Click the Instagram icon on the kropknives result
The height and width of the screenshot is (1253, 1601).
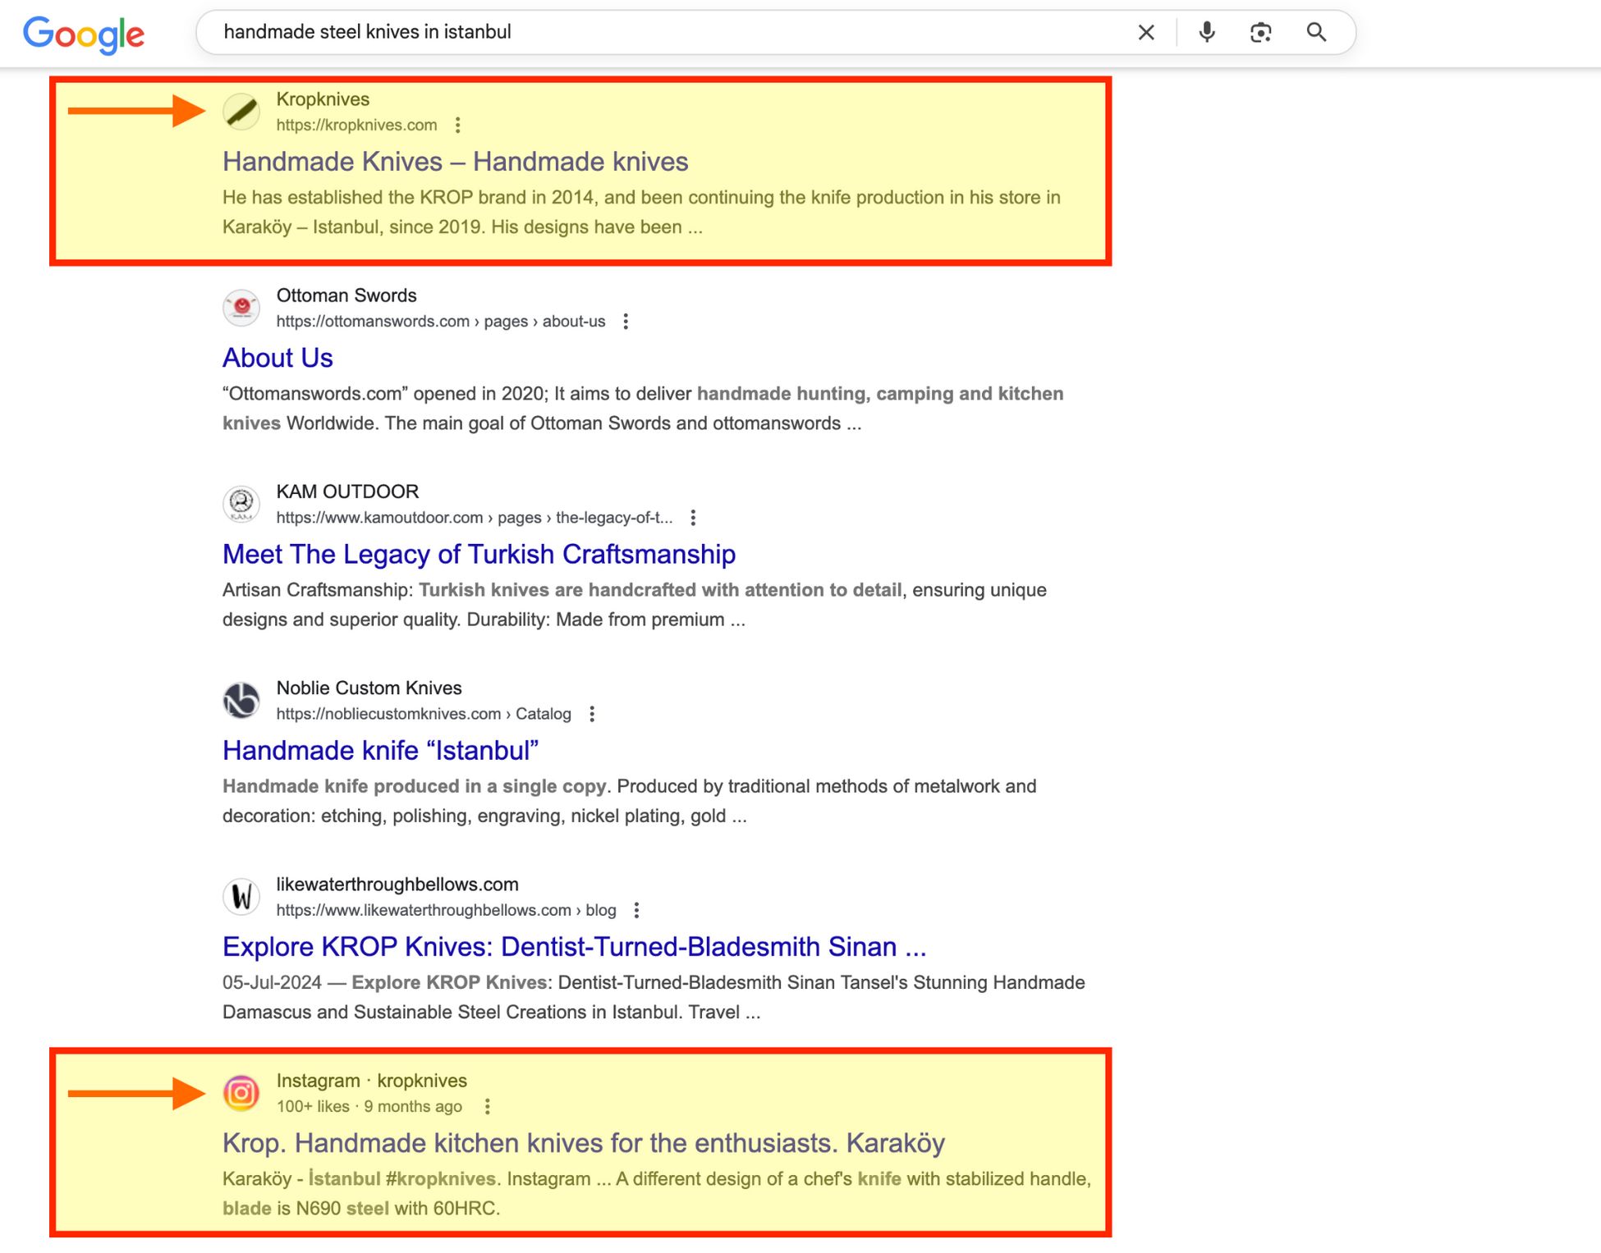241,1093
